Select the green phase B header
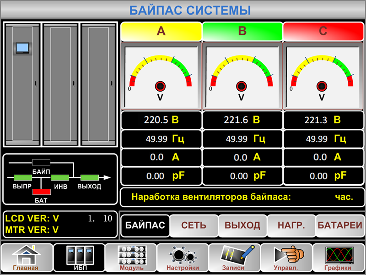The width and height of the screenshot is (366, 275). [x=242, y=31]
